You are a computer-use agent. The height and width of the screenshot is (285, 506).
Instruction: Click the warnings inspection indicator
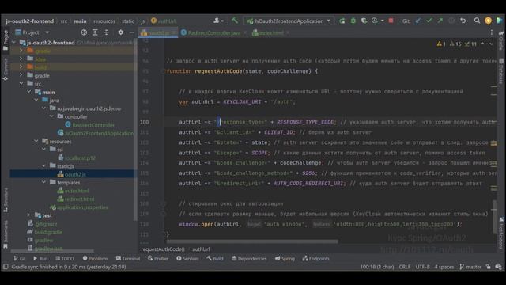(x=457, y=44)
